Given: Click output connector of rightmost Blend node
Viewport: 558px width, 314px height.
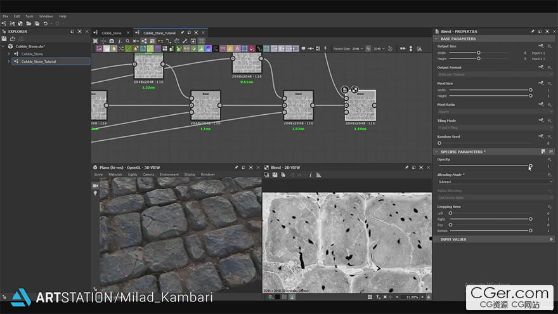Looking at the screenshot, I should (374, 105).
